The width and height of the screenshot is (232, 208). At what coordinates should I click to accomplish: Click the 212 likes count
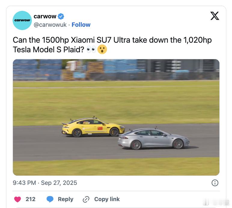(x=30, y=199)
